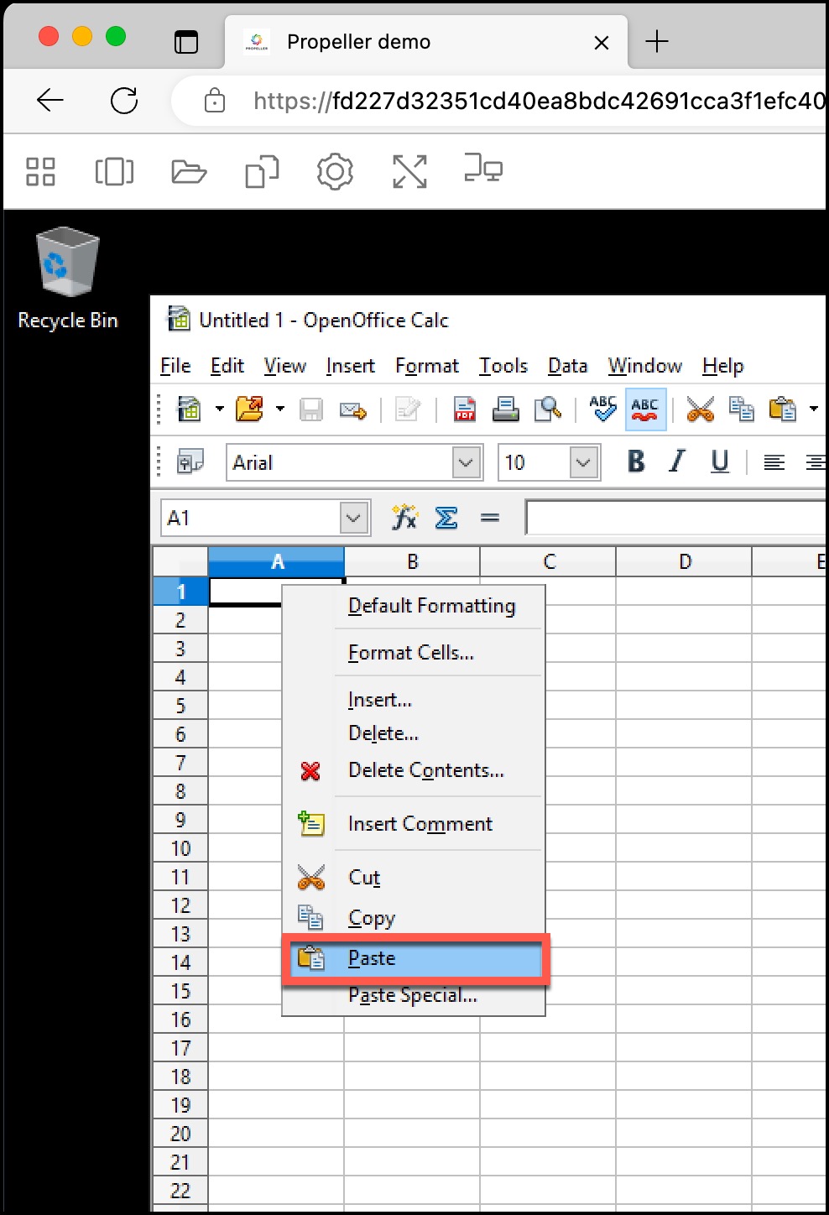Viewport: 829px width, 1215px height.
Task: Choose Format Cells in context menu
Action: pos(414,653)
